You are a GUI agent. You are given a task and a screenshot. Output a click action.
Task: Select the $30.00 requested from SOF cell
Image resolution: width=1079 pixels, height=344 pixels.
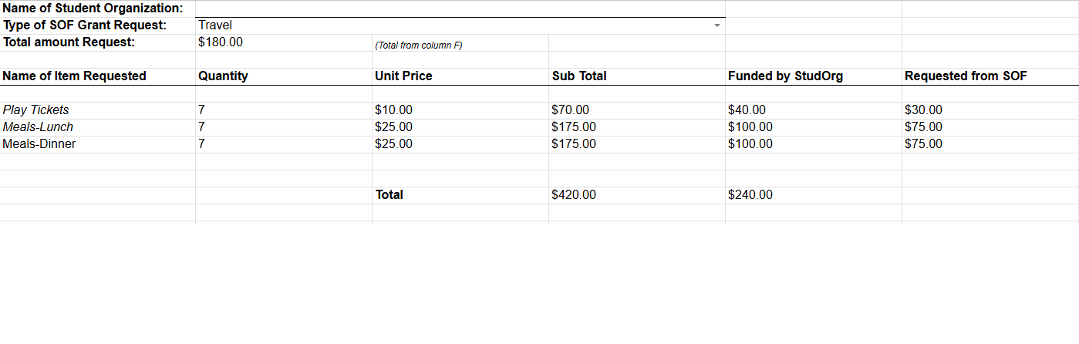[x=990, y=110]
